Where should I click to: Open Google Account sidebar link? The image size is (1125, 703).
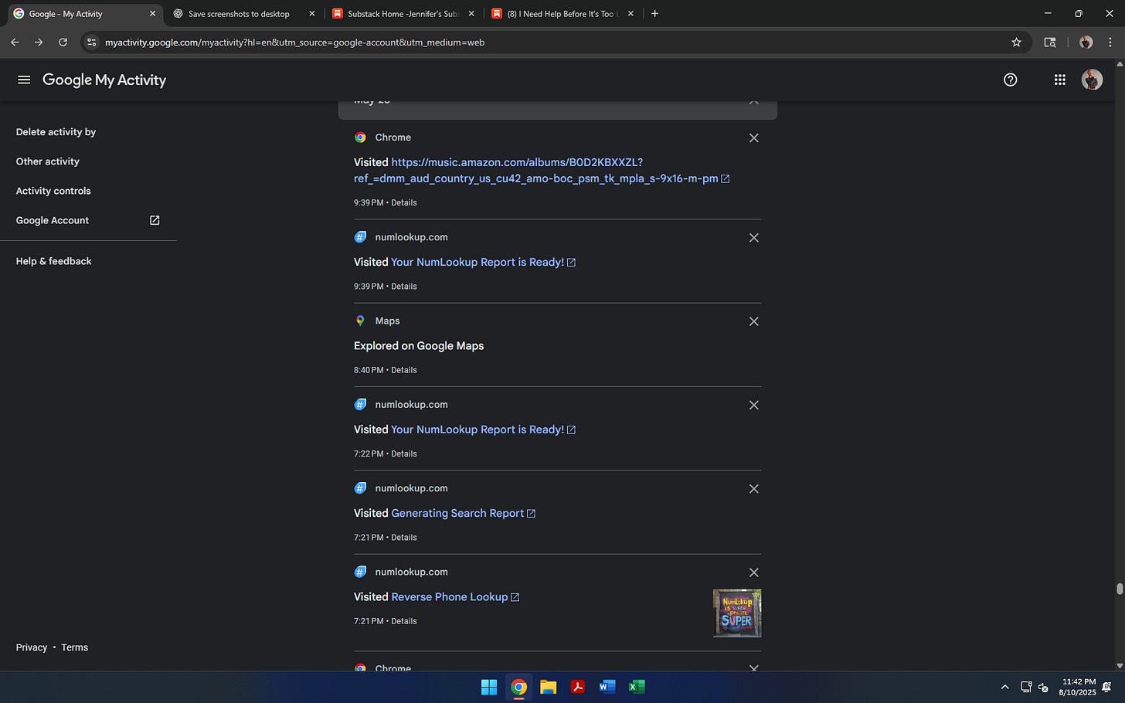[88, 220]
